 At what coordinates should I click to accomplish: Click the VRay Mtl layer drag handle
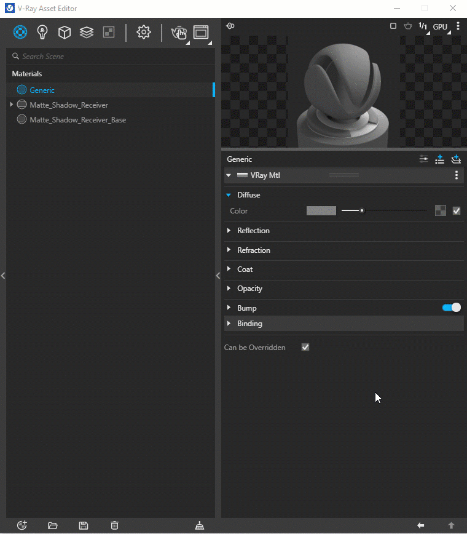[344, 175]
